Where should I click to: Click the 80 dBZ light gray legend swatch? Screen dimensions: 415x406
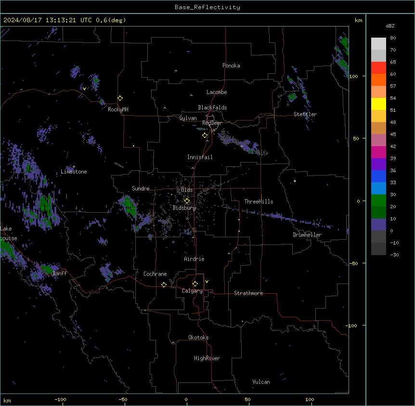[x=378, y=43]
